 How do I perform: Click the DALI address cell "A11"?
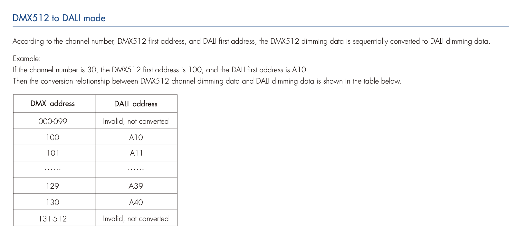coord(136,153)
